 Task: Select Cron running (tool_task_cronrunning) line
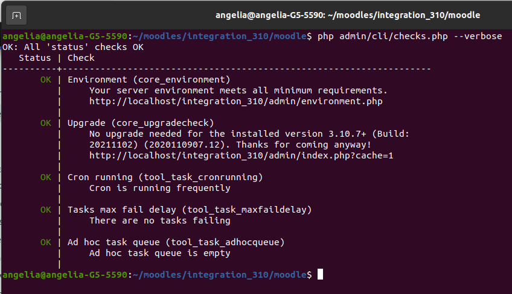click(165, 177)
